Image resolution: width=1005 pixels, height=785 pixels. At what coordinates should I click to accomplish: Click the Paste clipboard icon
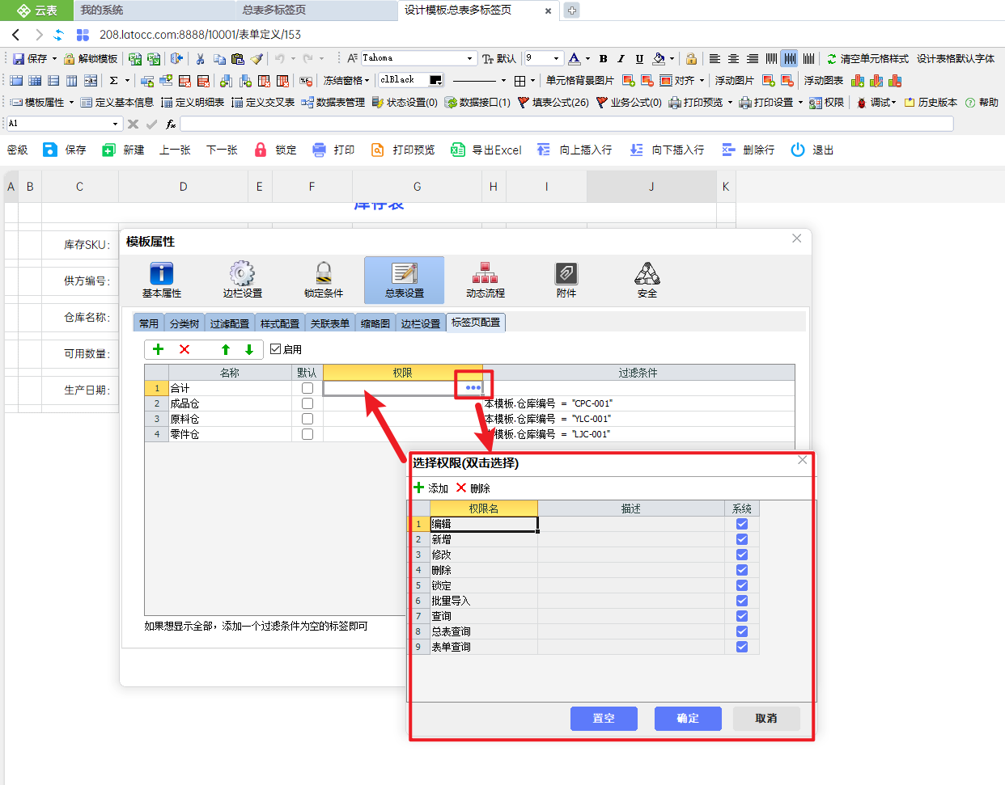pyautogui.click(x=238, y=58)
